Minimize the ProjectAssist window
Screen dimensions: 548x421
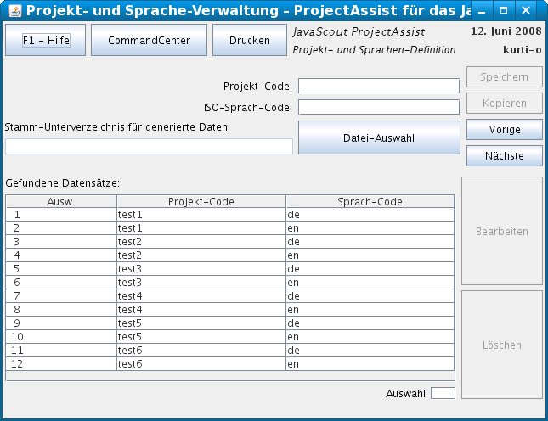483,11
